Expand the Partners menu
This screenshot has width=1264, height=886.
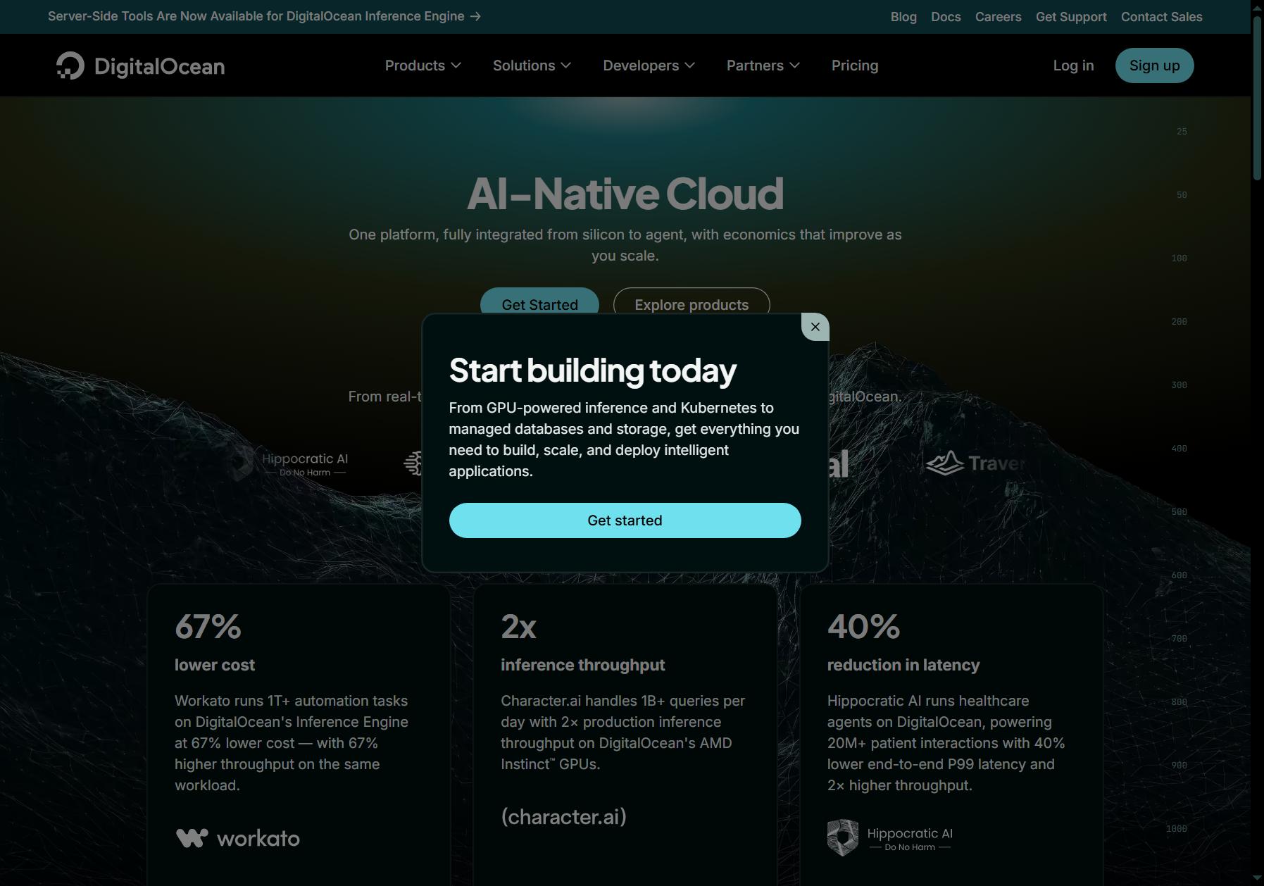763,65
